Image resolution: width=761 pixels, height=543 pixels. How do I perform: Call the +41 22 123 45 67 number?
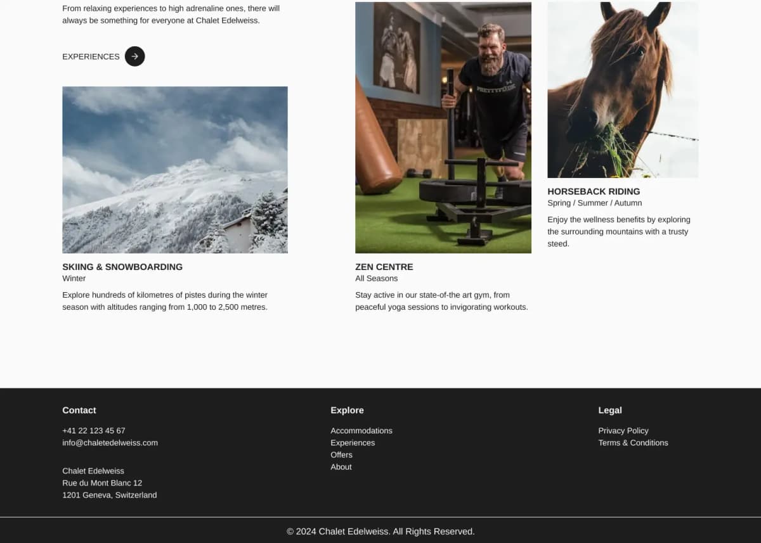pos(94,430)
